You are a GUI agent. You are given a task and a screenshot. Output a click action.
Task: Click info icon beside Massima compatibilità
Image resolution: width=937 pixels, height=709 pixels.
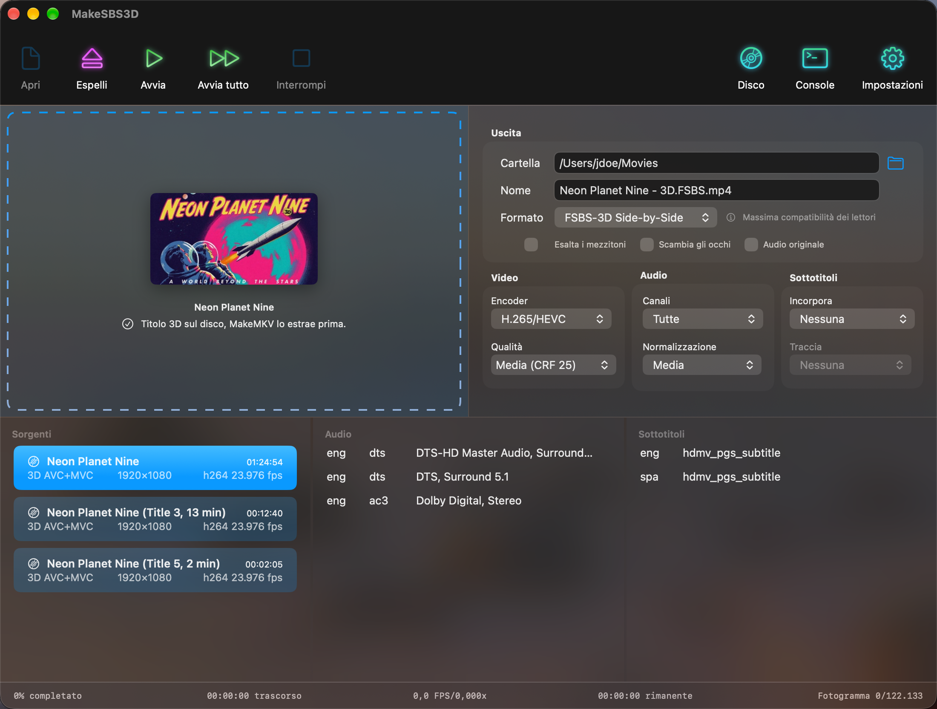(x=731, y=217)
